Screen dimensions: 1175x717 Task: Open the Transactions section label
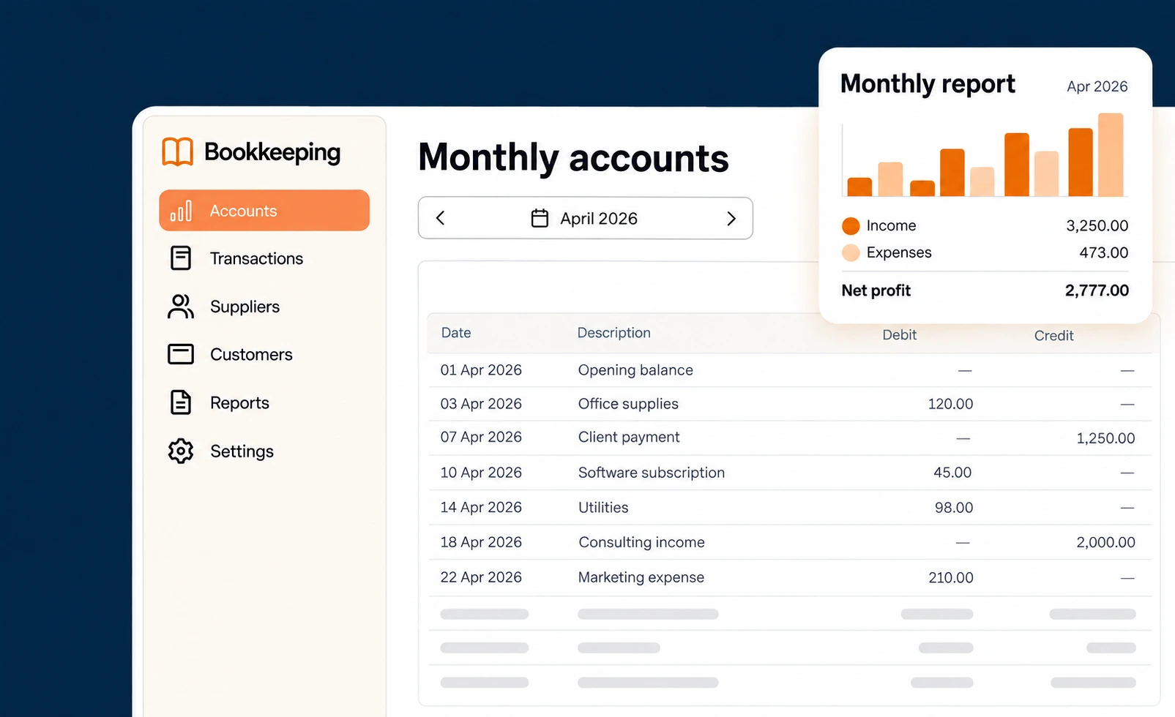click(256, 258)
